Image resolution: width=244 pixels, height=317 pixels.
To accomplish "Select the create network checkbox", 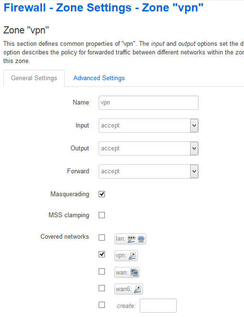I will click(x=102, y=305).
